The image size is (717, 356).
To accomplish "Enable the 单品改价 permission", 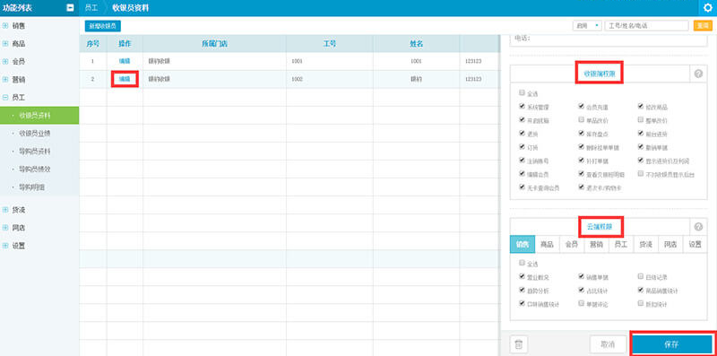I will tap(581, 120).
